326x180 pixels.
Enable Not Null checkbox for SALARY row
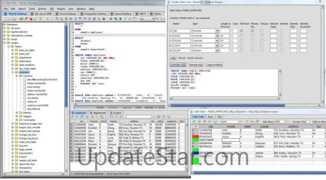(x=242, y=50)
